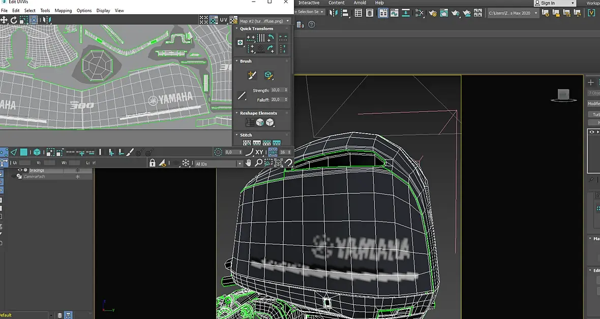Select the Paint Move brush tool
Screen dimensions: 600x319
click(x=252, y=75)
